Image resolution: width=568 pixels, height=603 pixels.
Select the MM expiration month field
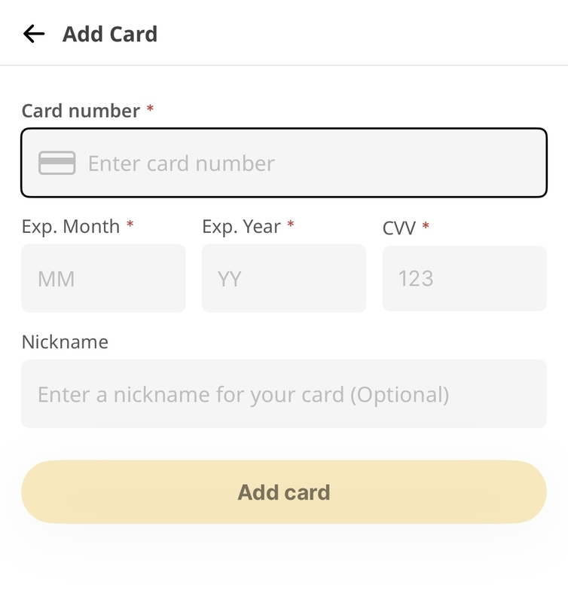click(103, 278)
